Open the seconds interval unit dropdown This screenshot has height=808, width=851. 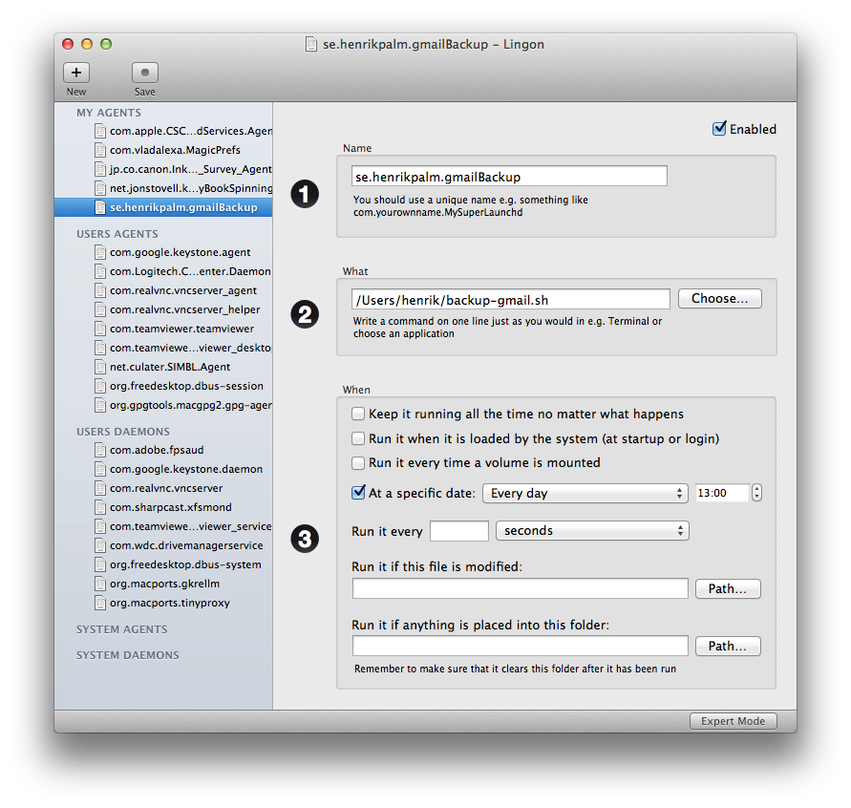(592, 531)
